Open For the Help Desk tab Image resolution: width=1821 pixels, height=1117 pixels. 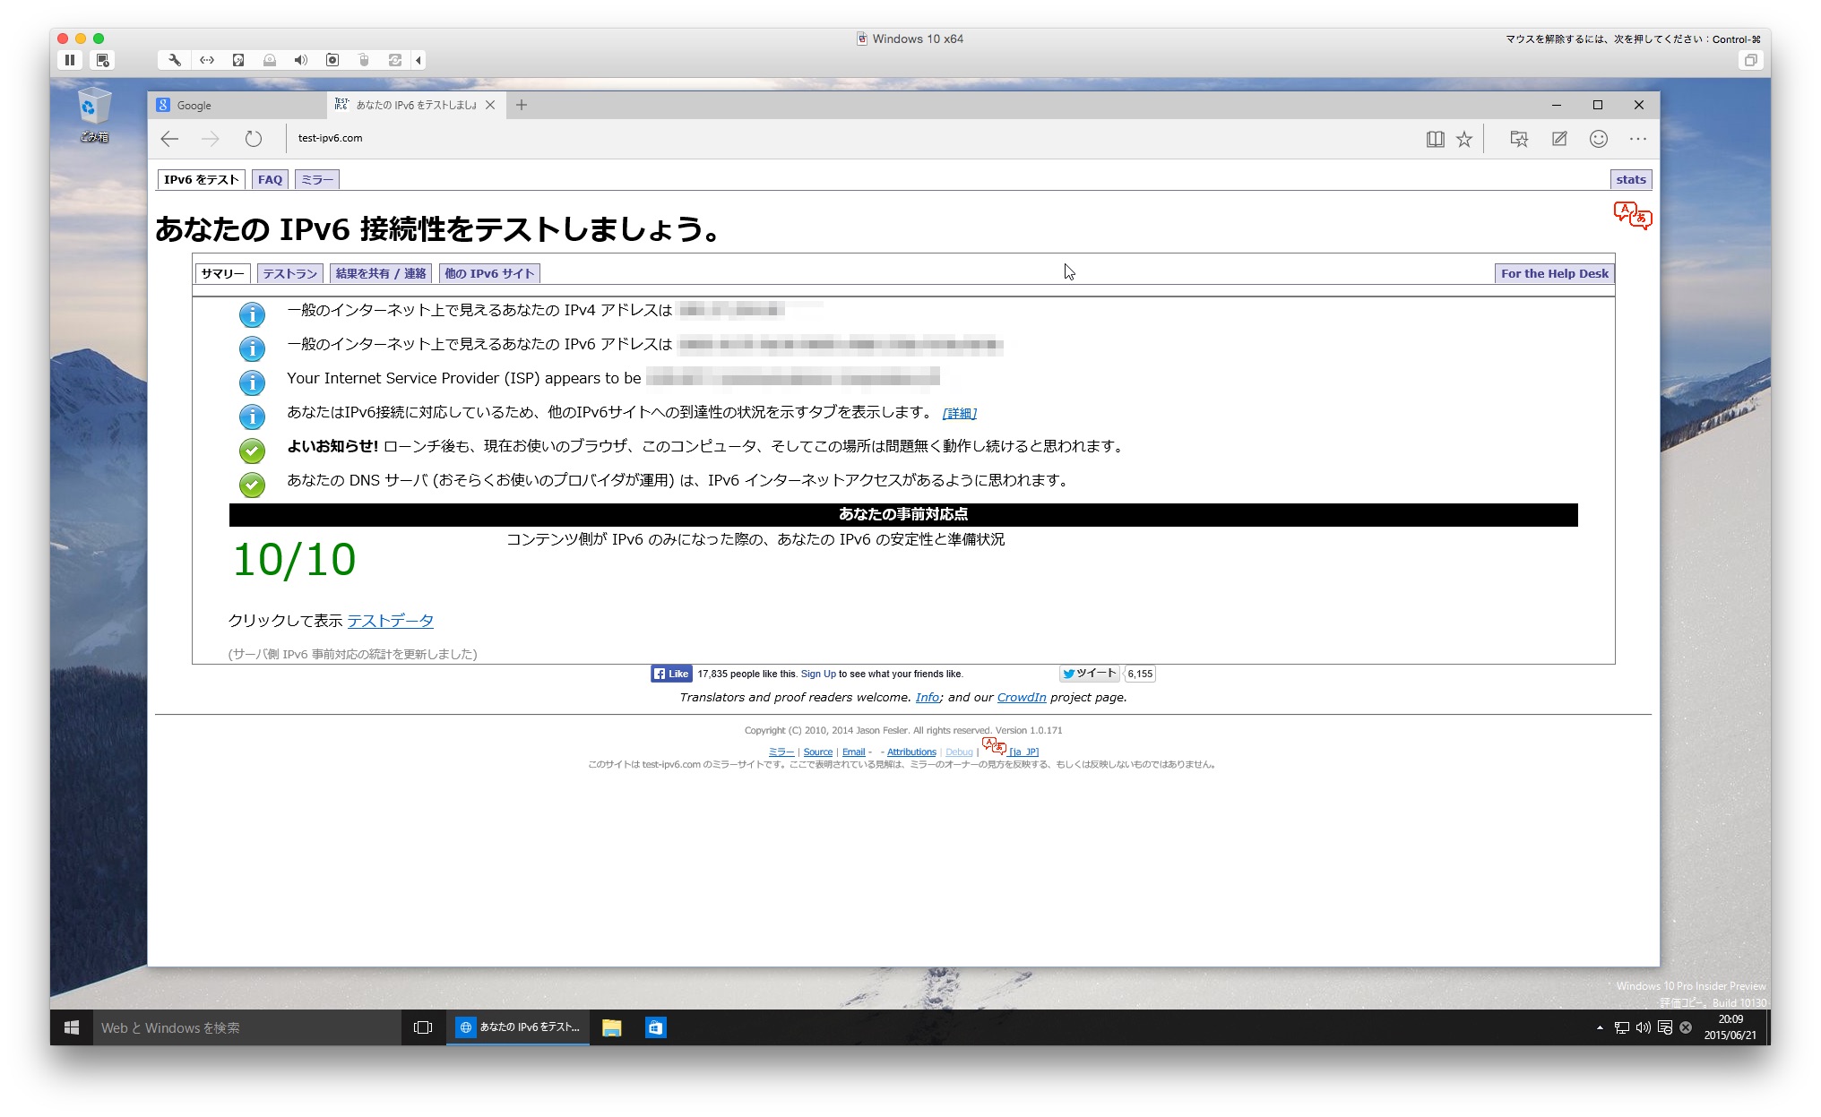(1555, 273)
